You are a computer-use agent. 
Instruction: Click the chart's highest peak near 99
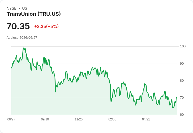24,48
